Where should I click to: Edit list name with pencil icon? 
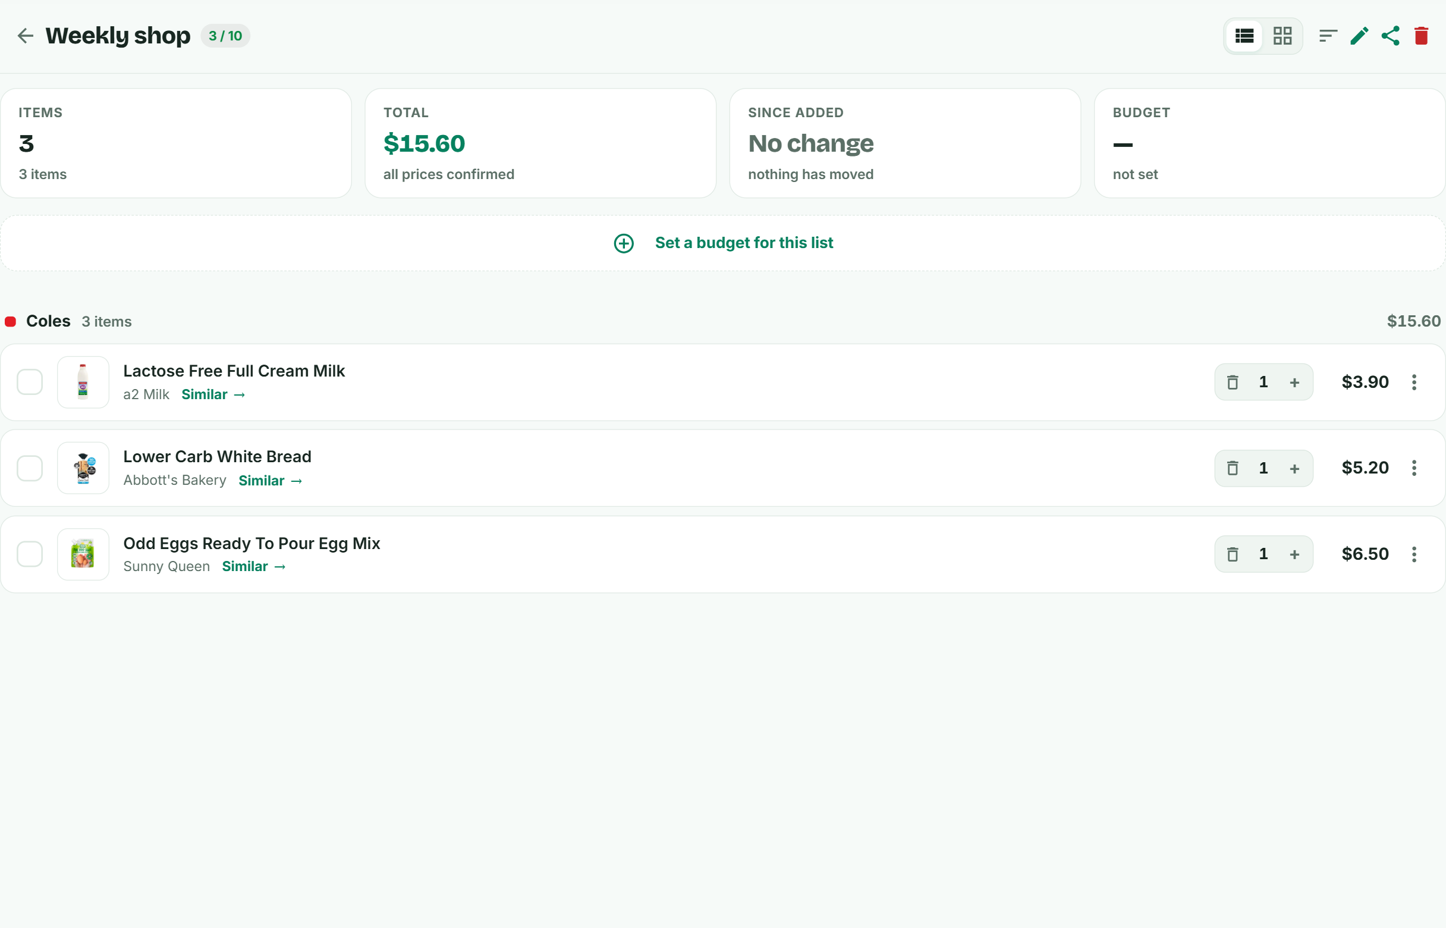[1359, 36]
